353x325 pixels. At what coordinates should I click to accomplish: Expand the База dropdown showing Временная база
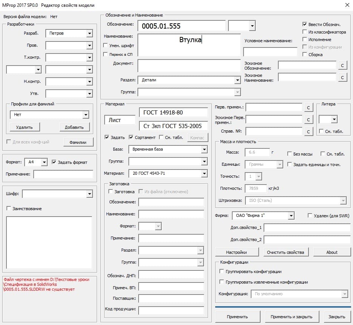204,149
